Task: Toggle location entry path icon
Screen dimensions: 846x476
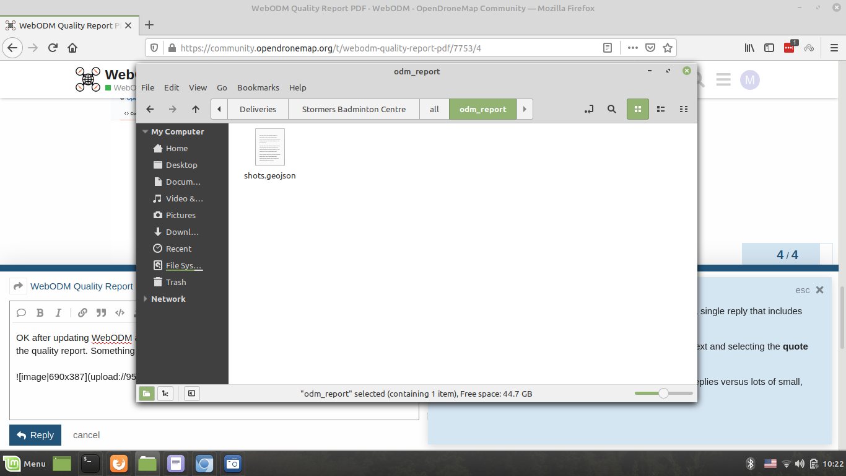Action: 588,109
